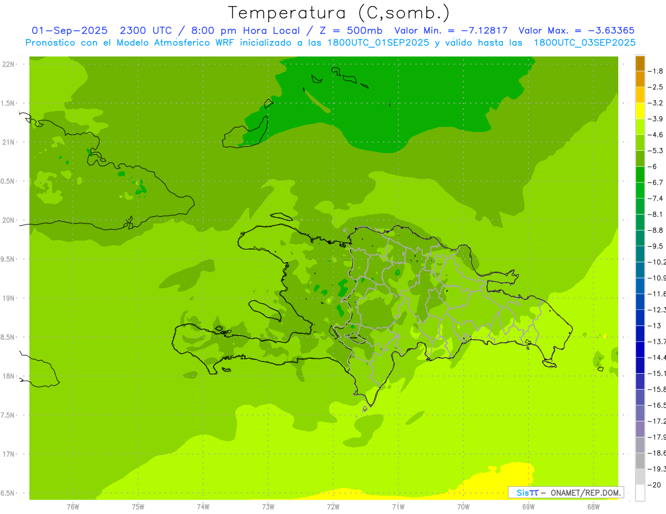
Task: Click the '18N' latitude label
Action: point(9,376)
